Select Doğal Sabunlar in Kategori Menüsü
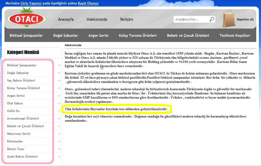Viewport: 261px width, 166px height. click(x=18, y=73)
